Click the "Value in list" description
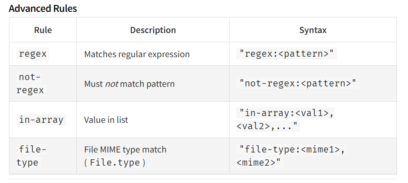Screen dimensions: 408x183 pos(106,120)
